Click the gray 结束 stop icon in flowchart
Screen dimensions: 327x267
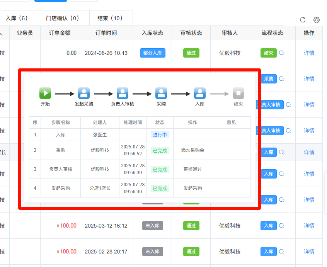click(x=238, y=93)
